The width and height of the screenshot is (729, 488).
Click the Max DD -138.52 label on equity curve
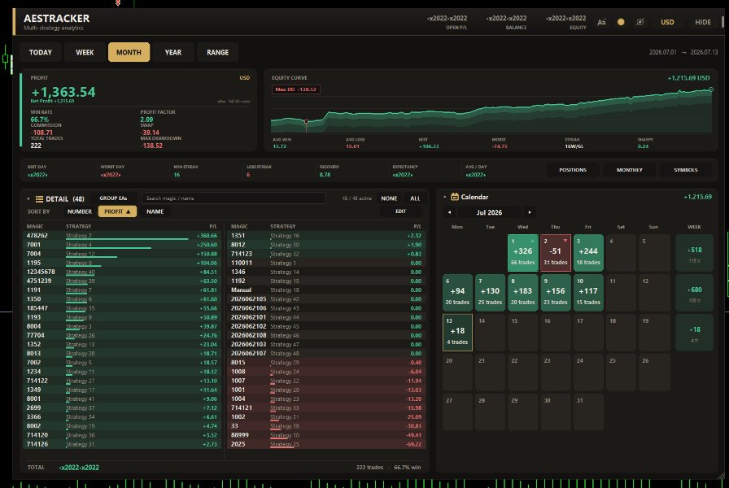pyautogui.click(x=295, y=89)
